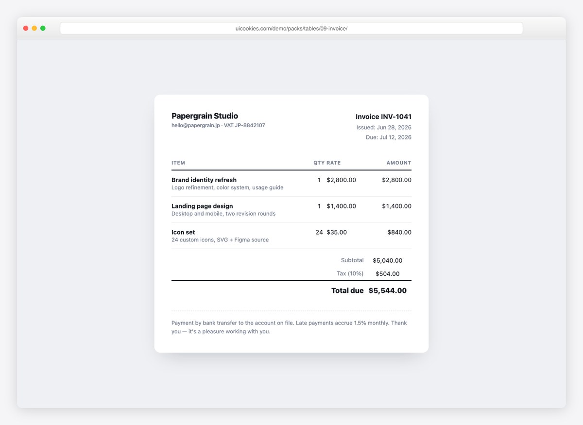
Task: Click the Logo refinement, color system description
Action: (227, 187)
